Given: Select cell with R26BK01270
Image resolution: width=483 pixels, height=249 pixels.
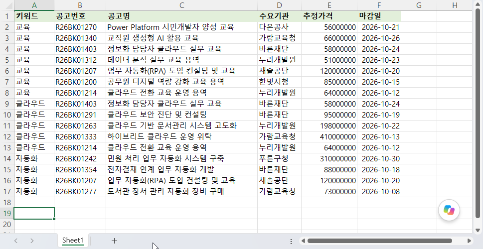Looking at the screenshot, I should (x=80, y=27).
